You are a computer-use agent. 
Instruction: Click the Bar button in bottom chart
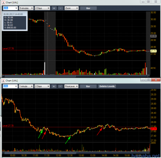88,86
